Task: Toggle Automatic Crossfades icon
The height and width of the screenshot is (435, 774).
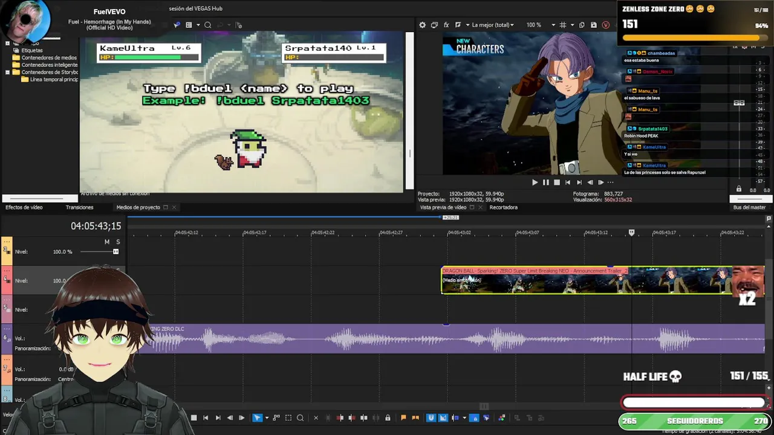Action: tap(443, 417)
